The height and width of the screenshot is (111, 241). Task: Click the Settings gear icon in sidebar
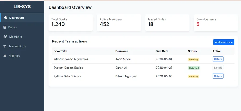(5, 56)
